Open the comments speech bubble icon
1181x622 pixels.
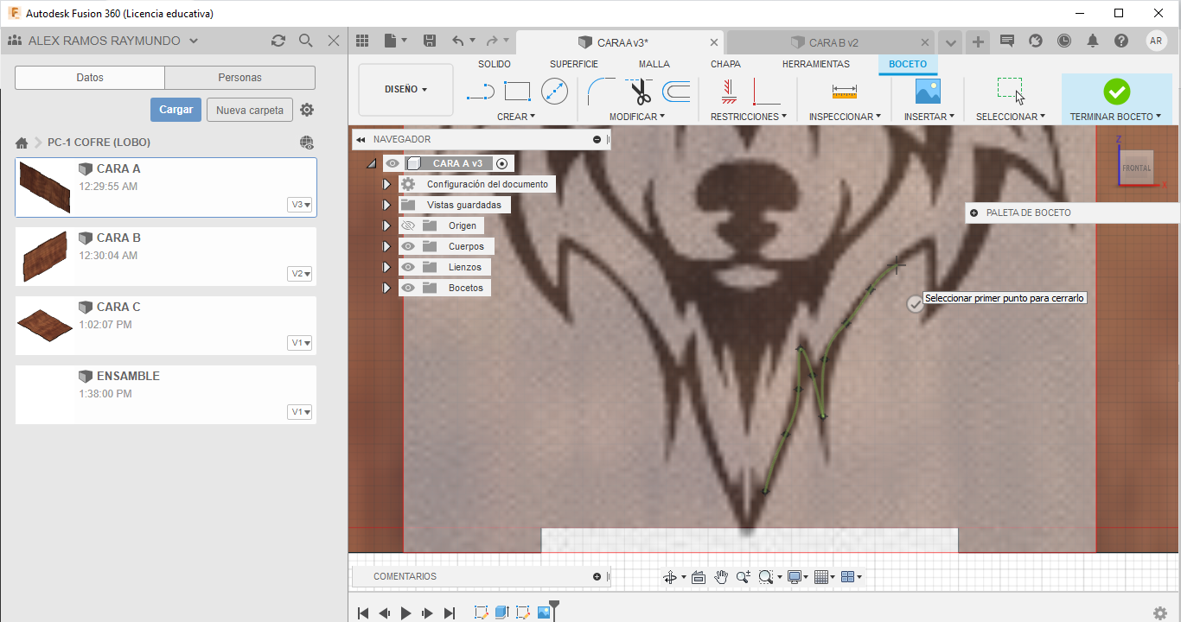[x=1006, y=41]
